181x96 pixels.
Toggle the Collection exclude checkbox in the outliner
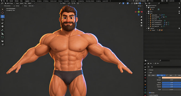(x=179, y=7)
